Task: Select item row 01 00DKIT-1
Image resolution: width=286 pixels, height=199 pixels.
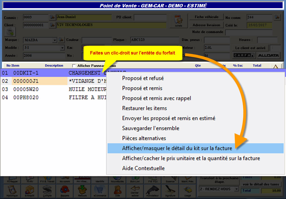Action: pyautogui.click(x=53, y=73)
